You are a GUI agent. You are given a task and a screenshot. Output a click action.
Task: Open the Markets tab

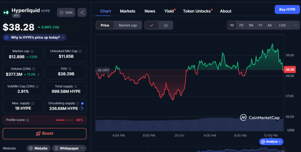pos(127,11)
